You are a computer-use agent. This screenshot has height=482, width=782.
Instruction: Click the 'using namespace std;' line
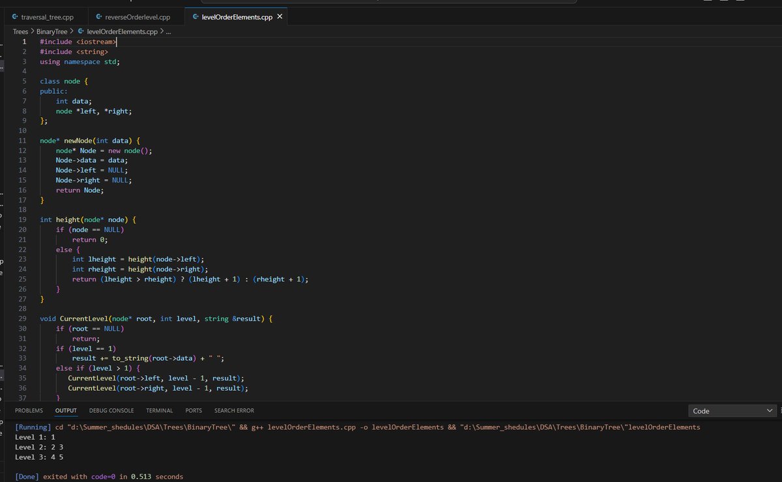80,61
